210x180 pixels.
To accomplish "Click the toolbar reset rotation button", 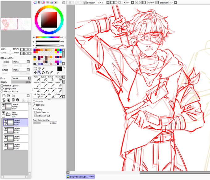I will coord(144,2).
